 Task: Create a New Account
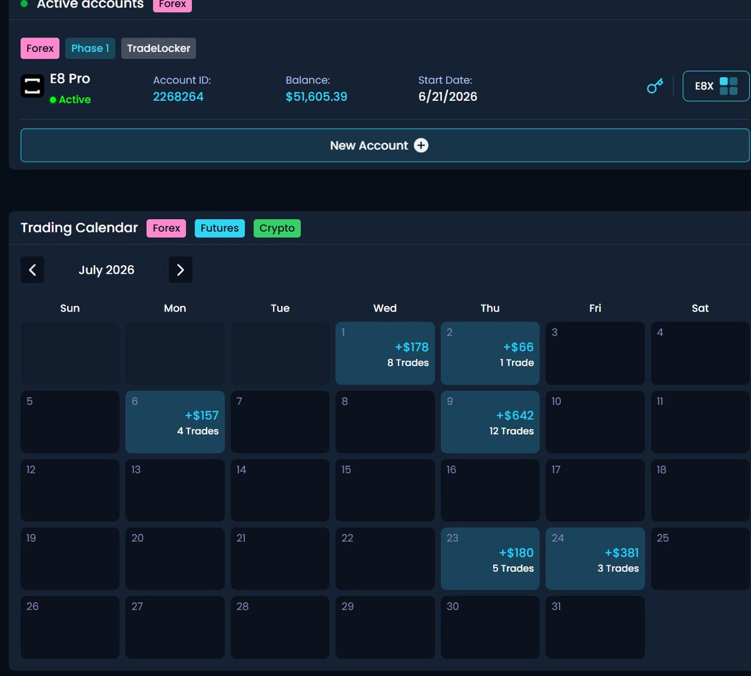point(385,145)
